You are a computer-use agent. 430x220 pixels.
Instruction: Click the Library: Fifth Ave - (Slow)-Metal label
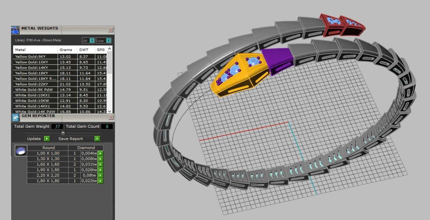38,40
